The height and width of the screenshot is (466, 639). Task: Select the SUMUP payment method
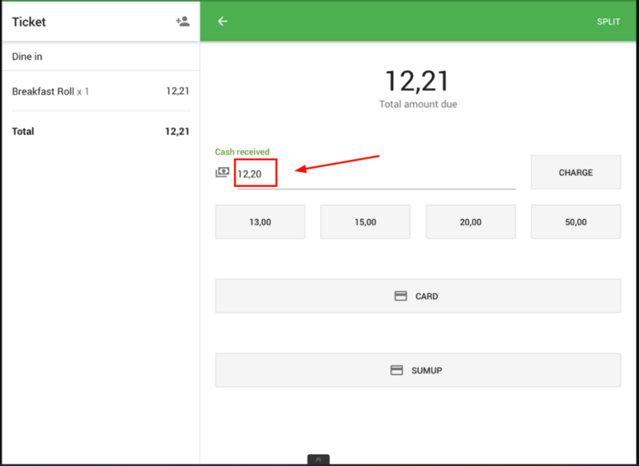click(x=418, y=370)
